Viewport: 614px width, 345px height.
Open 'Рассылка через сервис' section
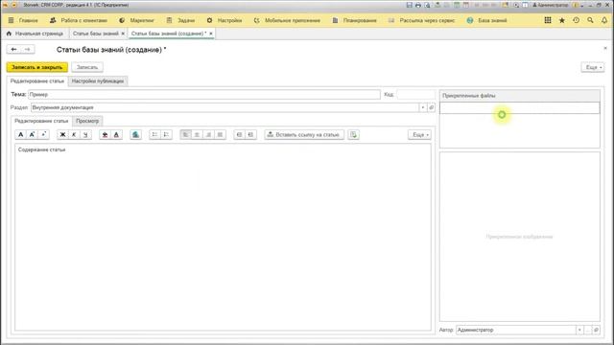click(x=422, y=20)
